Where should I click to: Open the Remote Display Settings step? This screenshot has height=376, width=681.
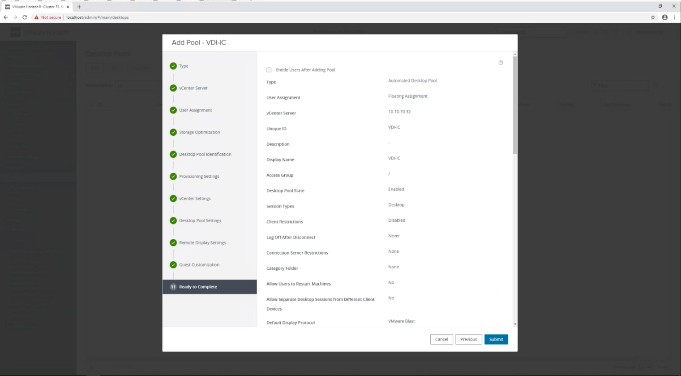click(x=202, y=243)
